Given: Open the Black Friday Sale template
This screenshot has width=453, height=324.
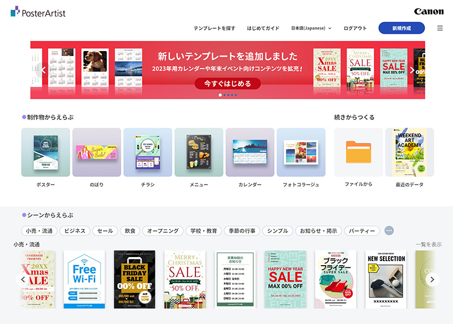Looking at the screenshot, I should tap(135, 279).
